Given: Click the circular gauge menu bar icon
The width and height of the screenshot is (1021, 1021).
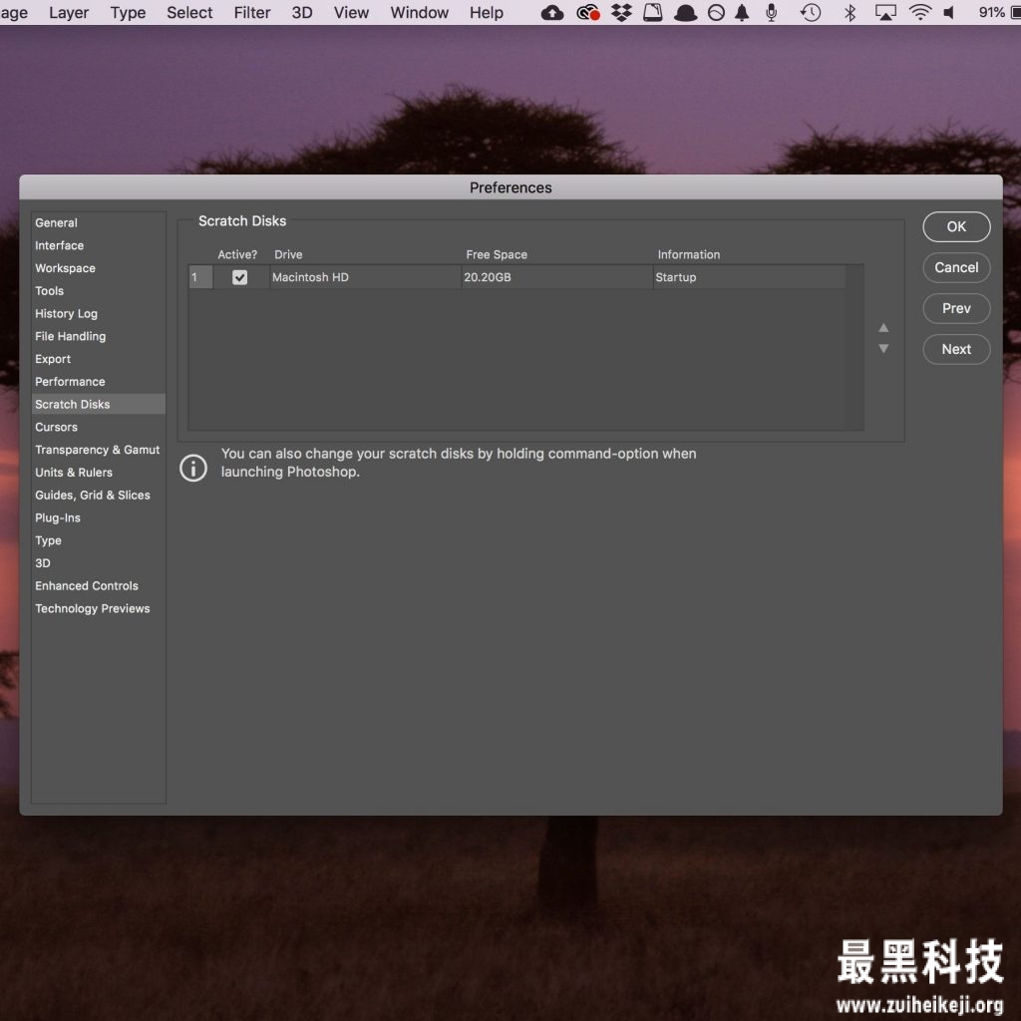Looking at the screenshot, I should [716, 12].
